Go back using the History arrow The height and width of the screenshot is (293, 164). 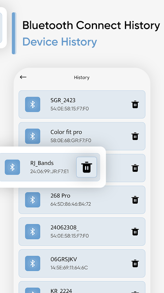coord(23,77)
